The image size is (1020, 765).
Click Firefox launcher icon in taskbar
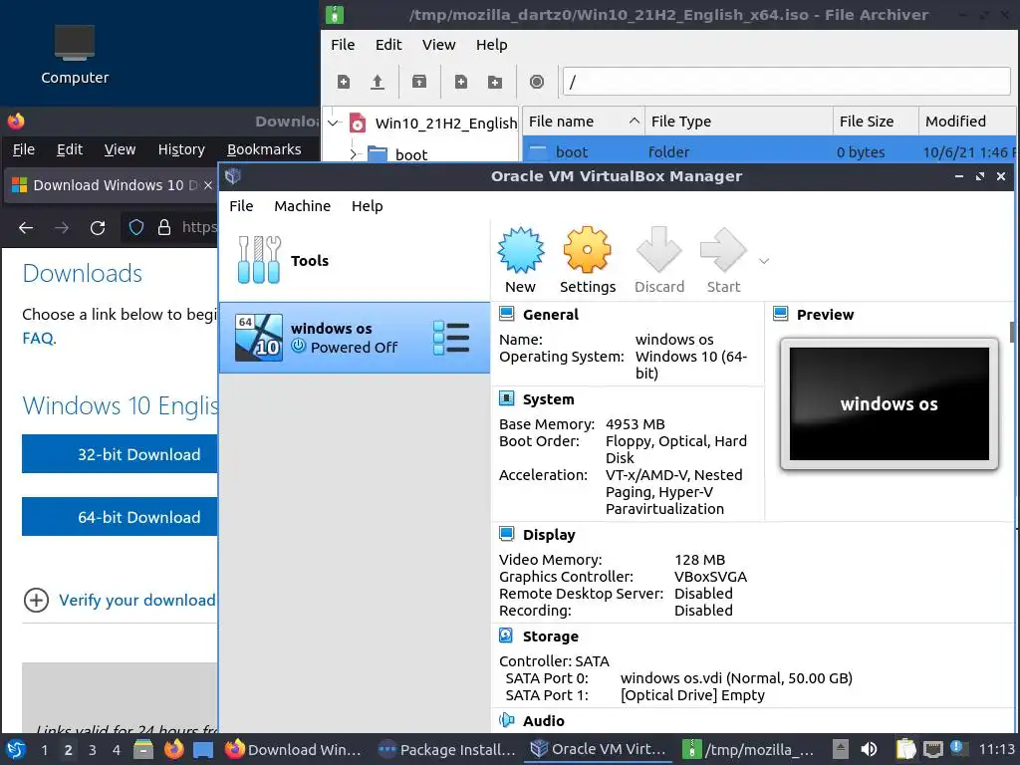click(x=173, y=749)
